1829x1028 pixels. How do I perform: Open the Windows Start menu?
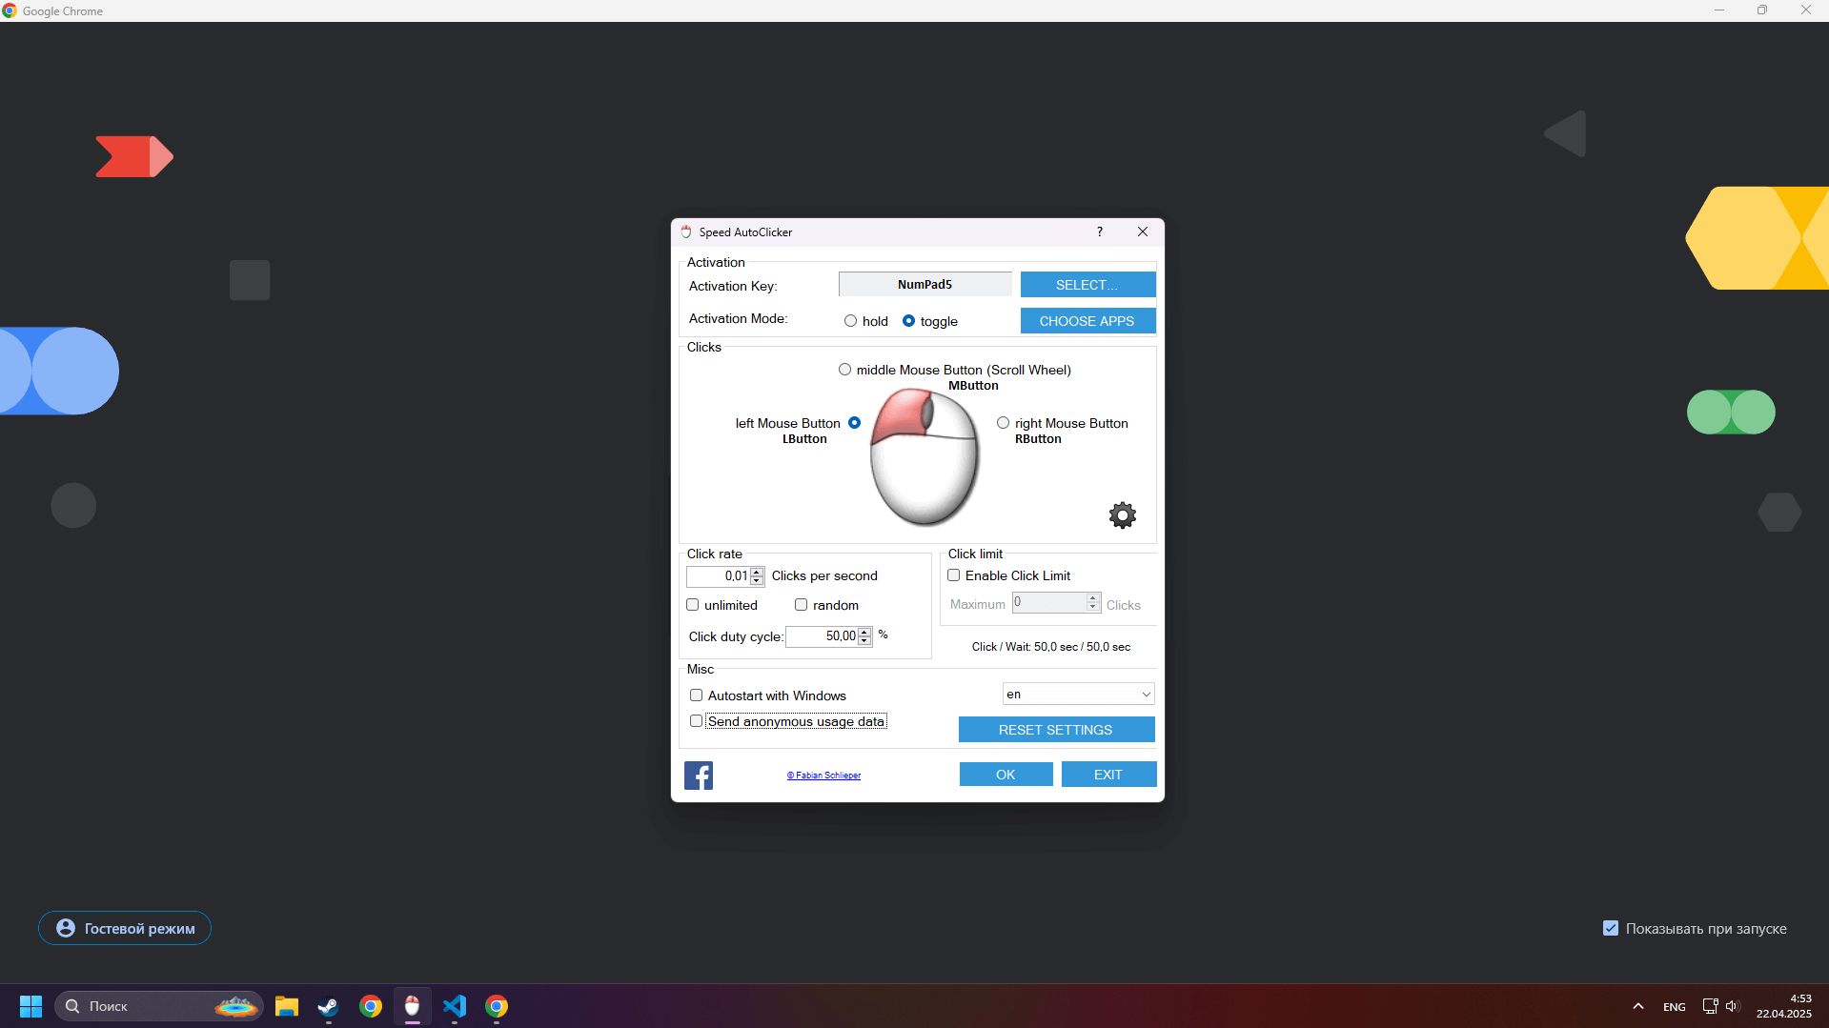pos(30,1006)
